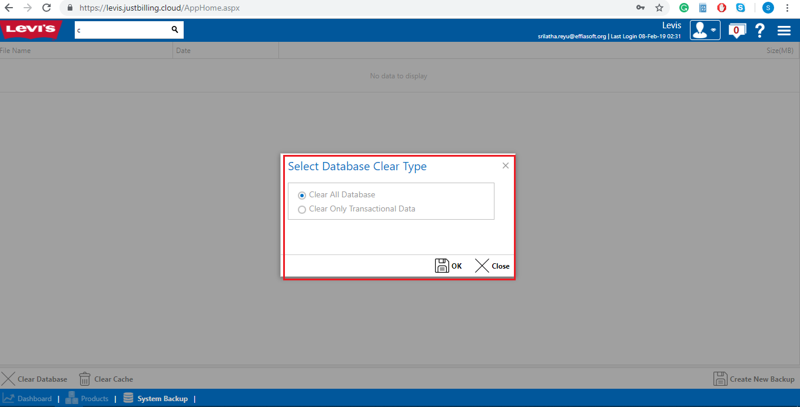Bookmark page with the star icon
The image size is (800, 407).
click(x=659, y=8)
